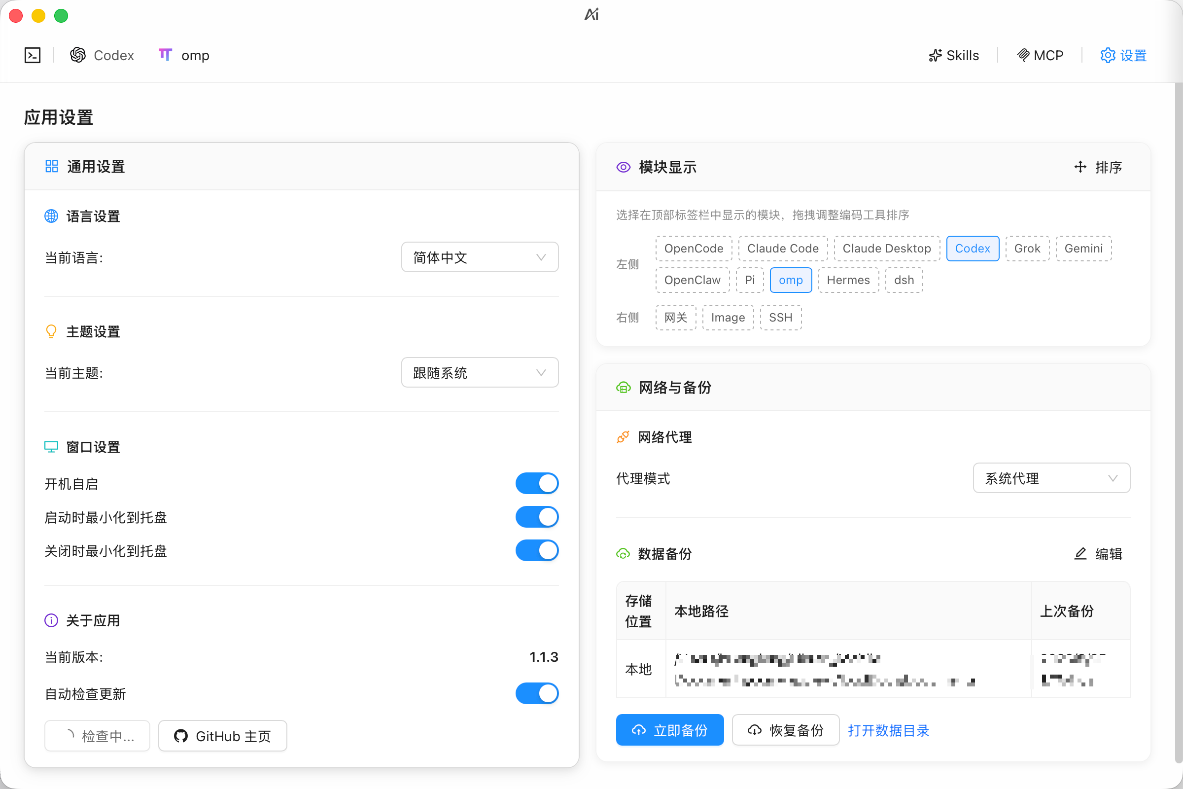Viewport: 1183px width, 789px height.
Task: Click the settings gear icon
Action: point(1108,55)
